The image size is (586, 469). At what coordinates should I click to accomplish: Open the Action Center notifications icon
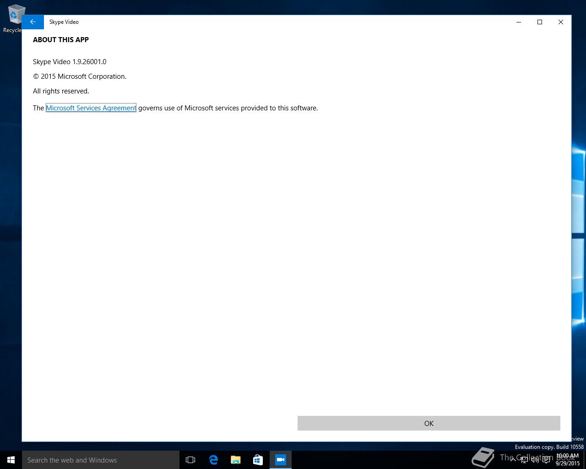coord(546,459)
